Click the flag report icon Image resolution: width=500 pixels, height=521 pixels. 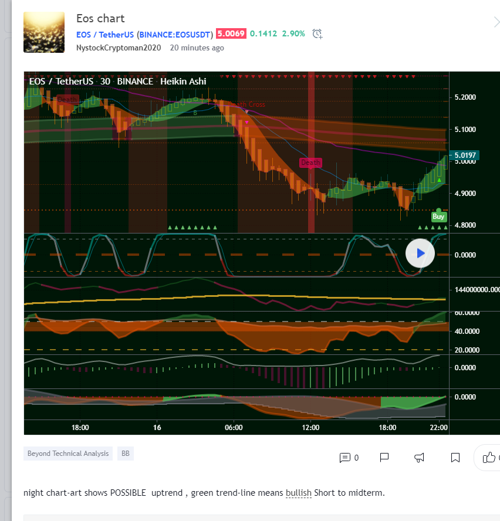coord(384,457)
